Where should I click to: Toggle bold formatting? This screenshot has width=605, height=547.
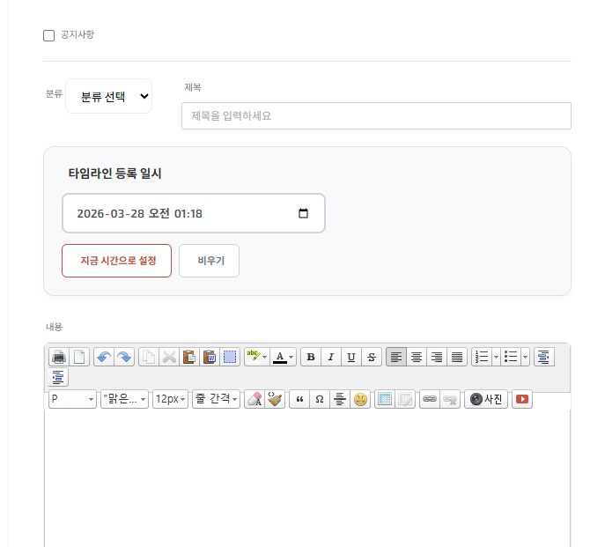[x=310, y=357]
